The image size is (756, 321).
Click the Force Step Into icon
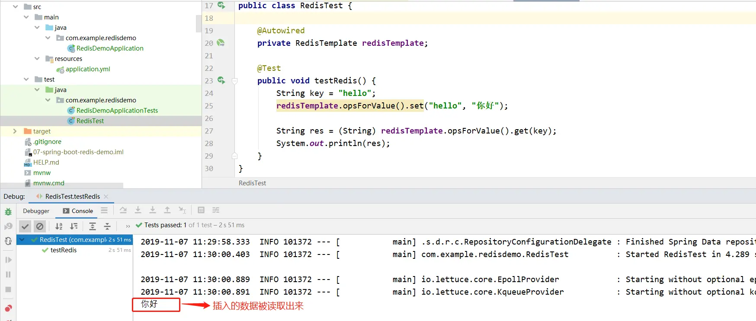click(153, 210)
